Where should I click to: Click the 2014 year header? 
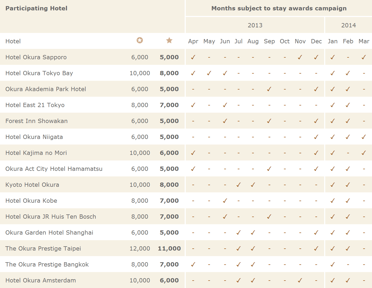click(349, 25)
